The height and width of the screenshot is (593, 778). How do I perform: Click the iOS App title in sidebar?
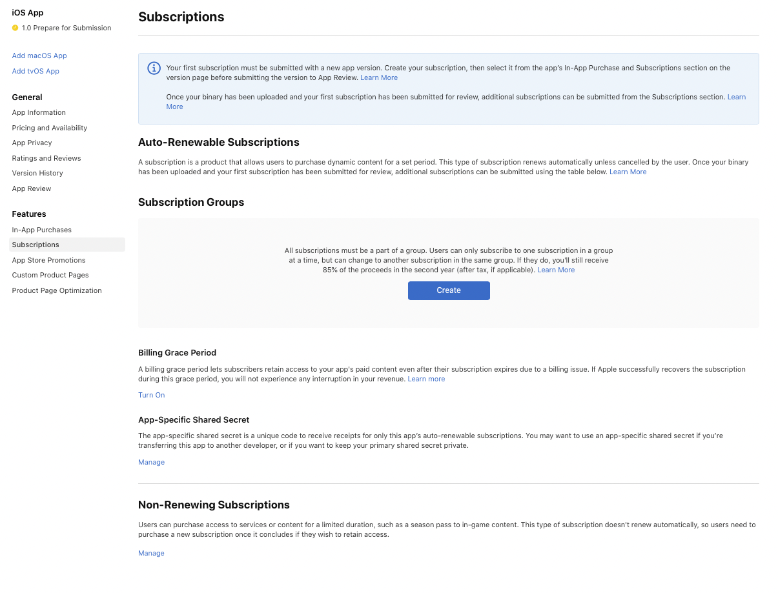pyautogui.click(x=28, y=12)
